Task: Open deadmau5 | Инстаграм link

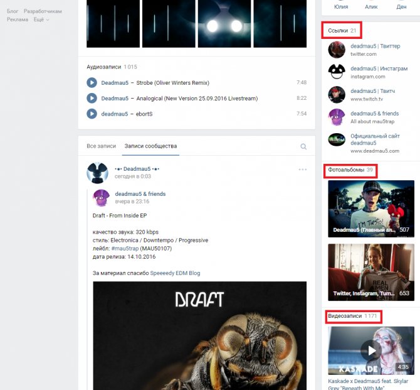Action: point(379,68)
